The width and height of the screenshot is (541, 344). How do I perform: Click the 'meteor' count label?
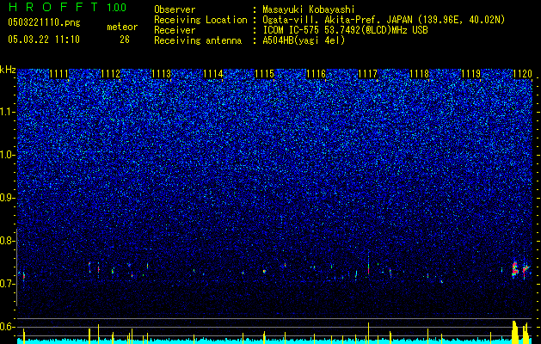(x=122, y=27)
